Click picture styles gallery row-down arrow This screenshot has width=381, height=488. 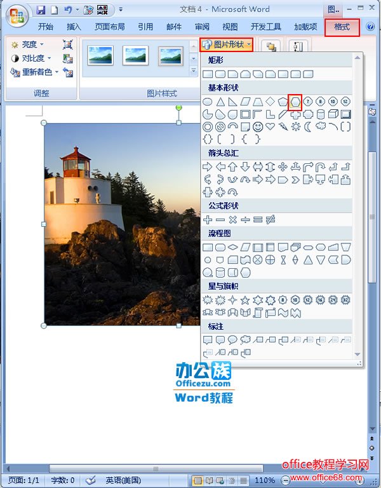pyautogui.click(x=194, y=58)
